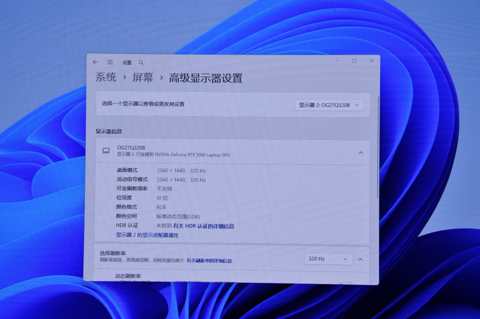Click the 高级显示器设置 breadcrumb title
Viewport: 480px width, 319px height.
206,78
